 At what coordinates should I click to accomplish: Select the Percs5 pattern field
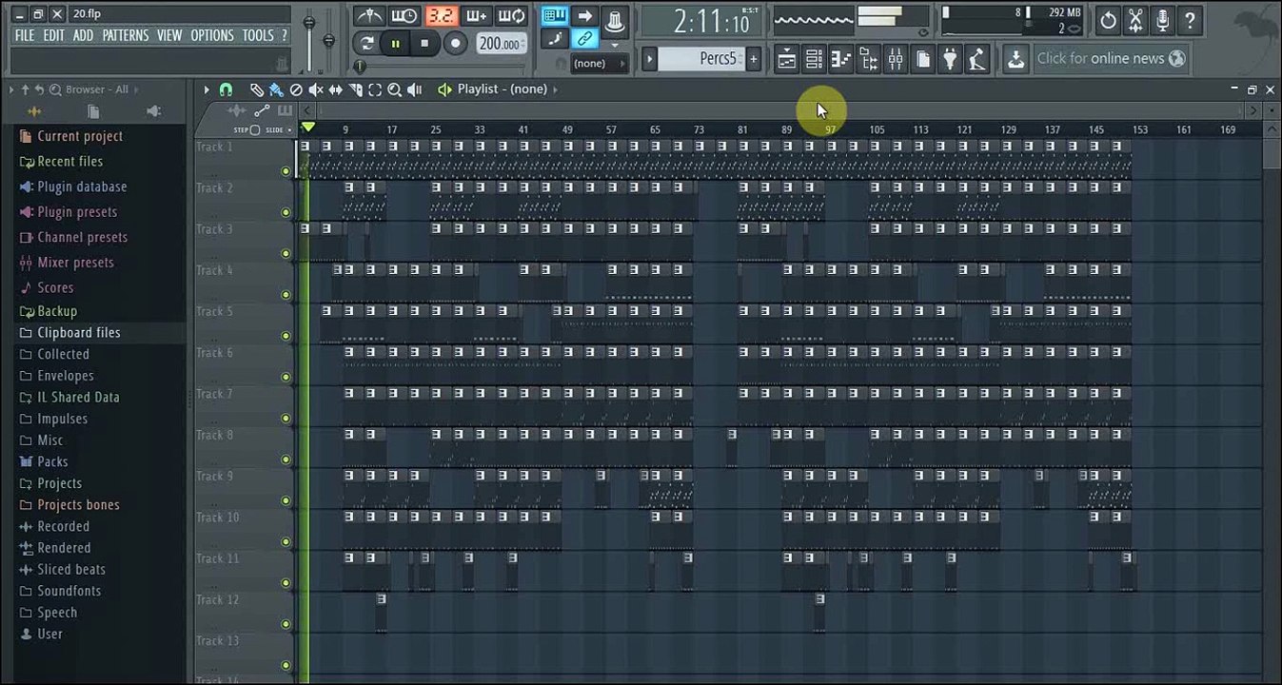[700, 59]
